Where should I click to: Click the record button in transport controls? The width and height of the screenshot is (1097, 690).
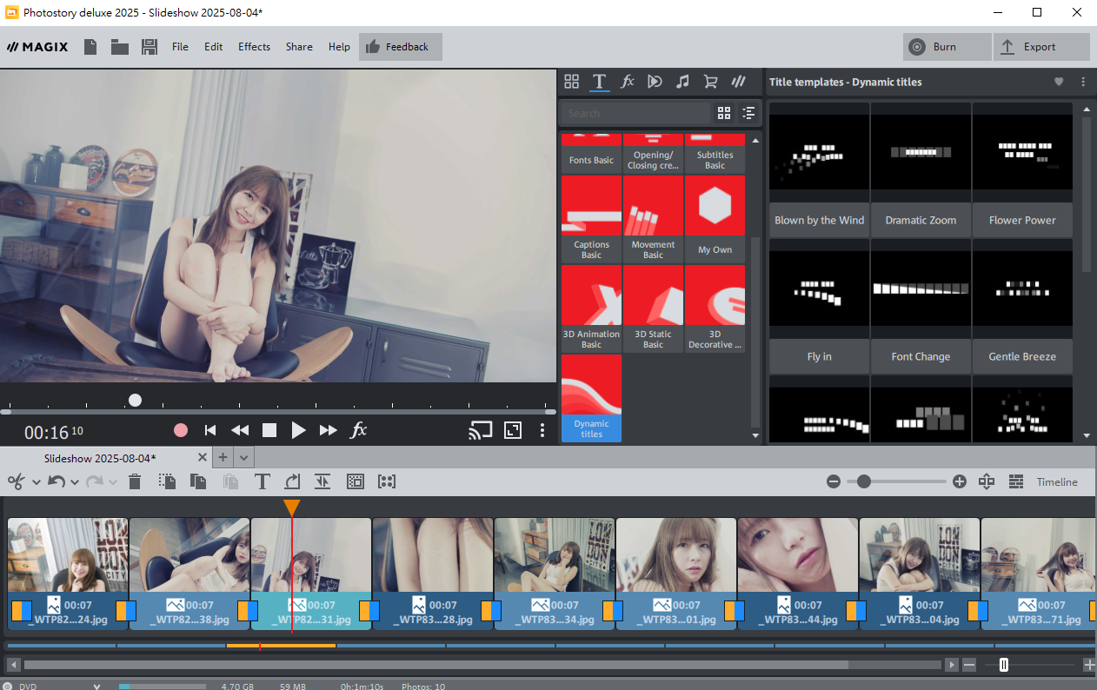pos(181,430)
